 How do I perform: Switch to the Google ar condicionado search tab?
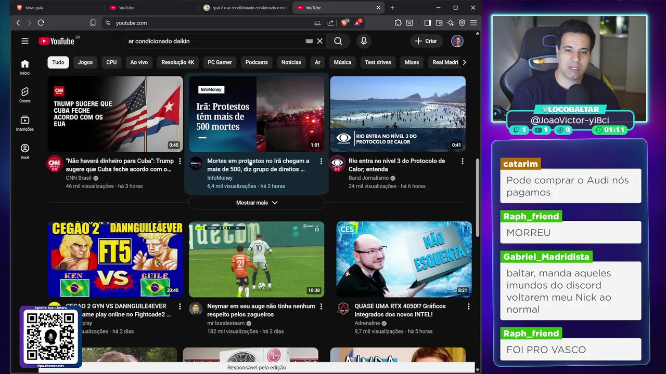tap(246, 8)
